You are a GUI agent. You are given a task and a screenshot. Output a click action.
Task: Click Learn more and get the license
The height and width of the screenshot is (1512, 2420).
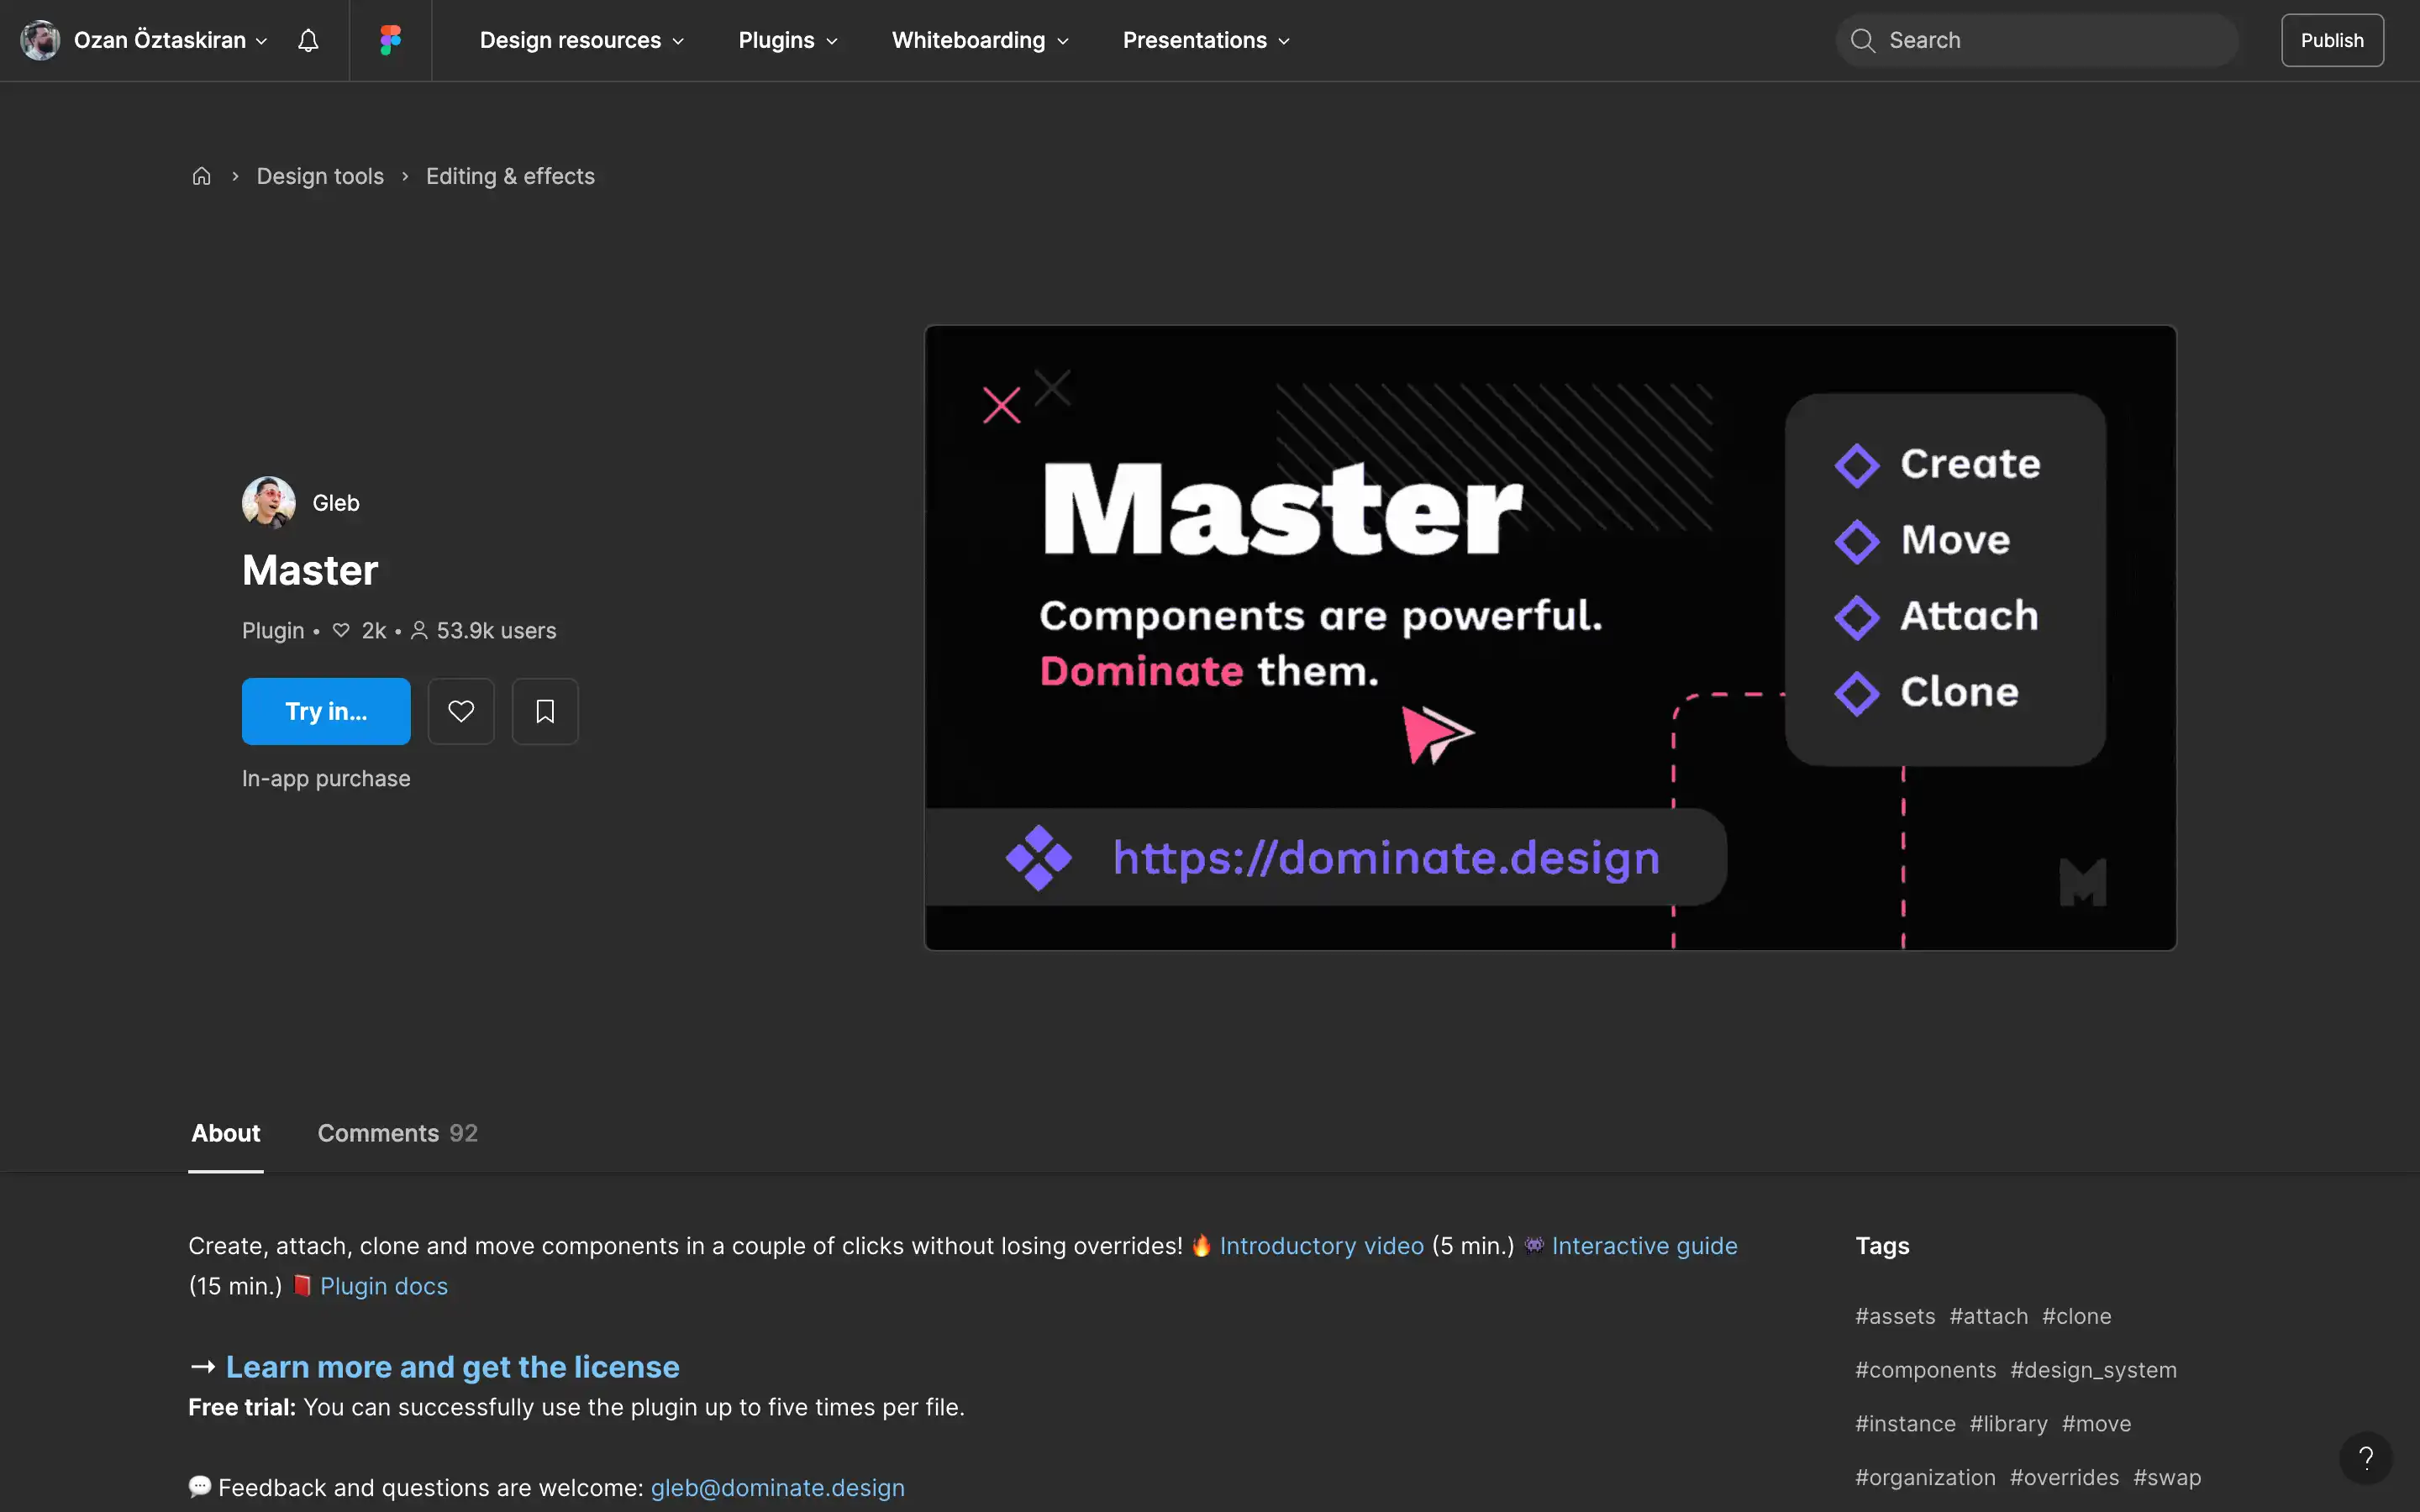452,1367
